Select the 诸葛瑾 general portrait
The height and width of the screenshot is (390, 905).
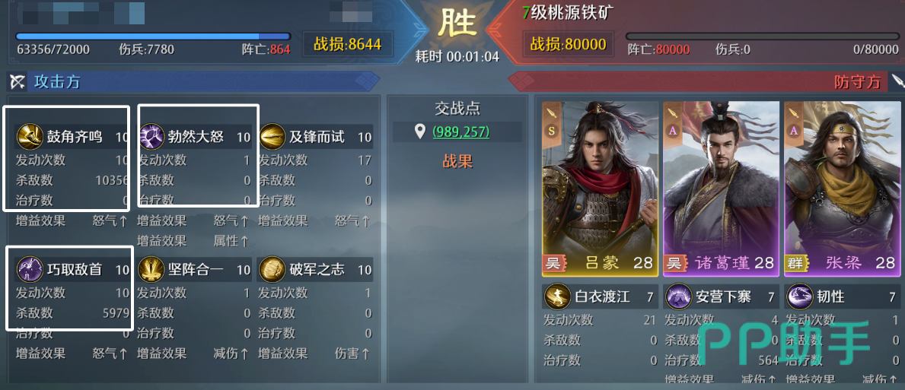tap(721, 187)
